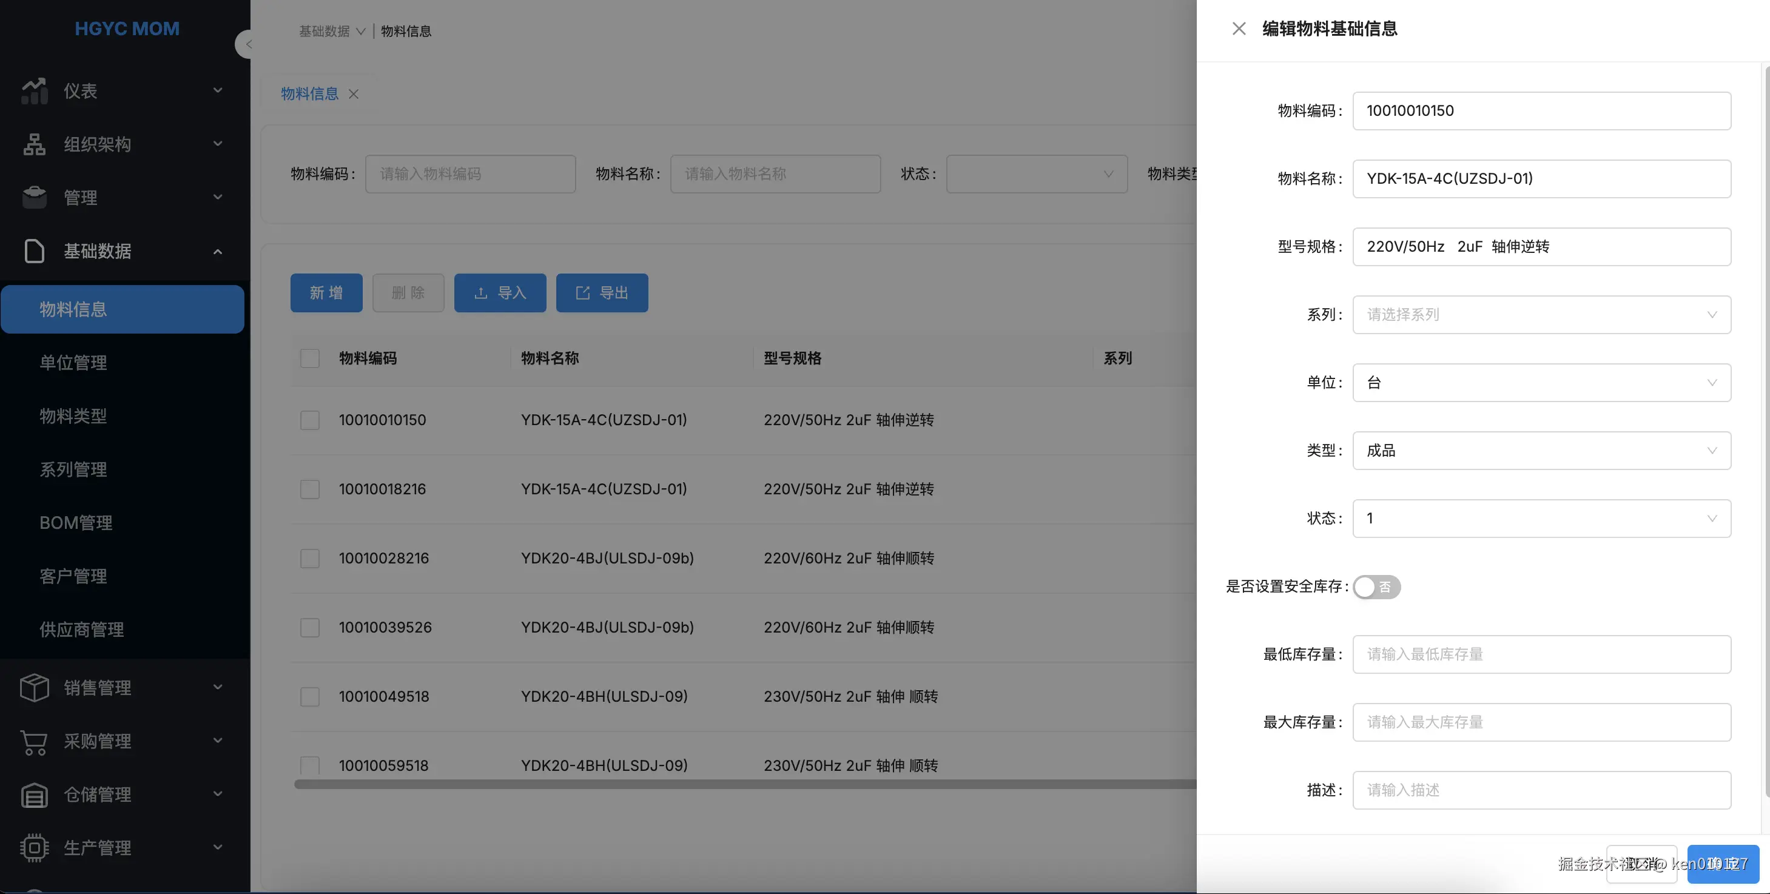Click the chip icon beside 生产管理
The image size is (1770, 894).
34,847
